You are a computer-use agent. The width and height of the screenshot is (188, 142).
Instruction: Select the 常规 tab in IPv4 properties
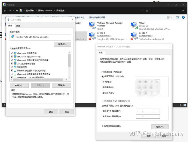(x=101, y=52)
